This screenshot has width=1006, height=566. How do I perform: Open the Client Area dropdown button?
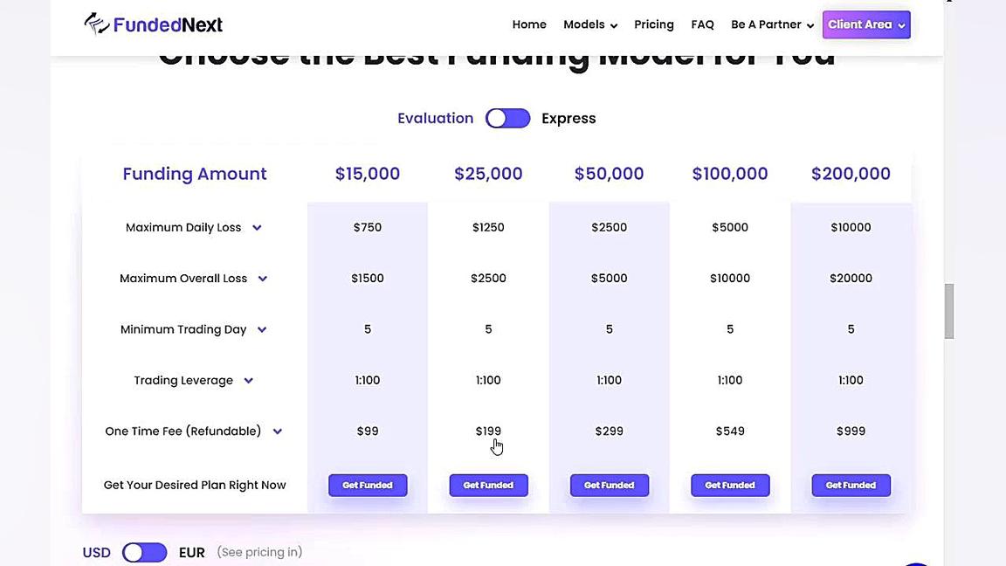point(865,24)
